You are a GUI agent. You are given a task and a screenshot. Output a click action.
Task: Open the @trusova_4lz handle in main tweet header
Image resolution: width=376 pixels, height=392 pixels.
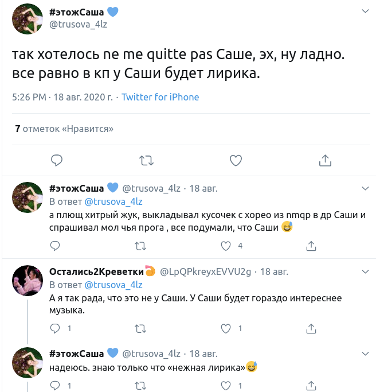click(x=78, y=24)
